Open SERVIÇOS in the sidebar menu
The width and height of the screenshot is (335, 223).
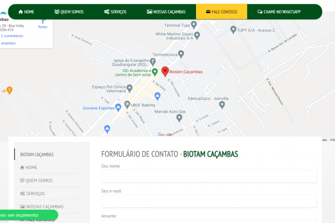point(32,193)
